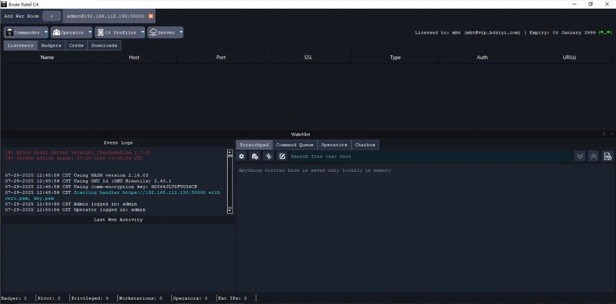Focus the Search free text field
The image size is (616, 304).
430,156
